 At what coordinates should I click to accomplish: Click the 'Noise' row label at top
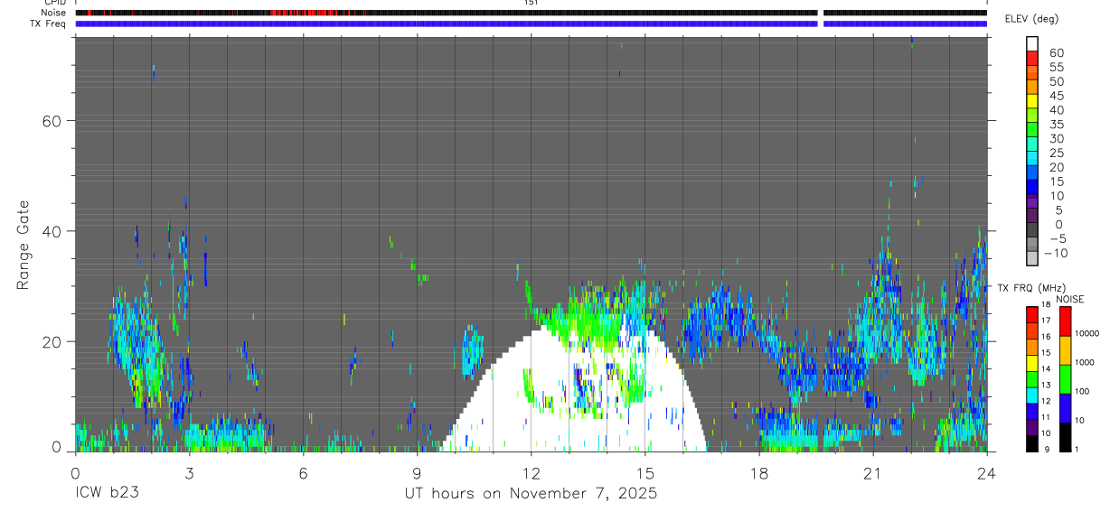pos(54,13)
